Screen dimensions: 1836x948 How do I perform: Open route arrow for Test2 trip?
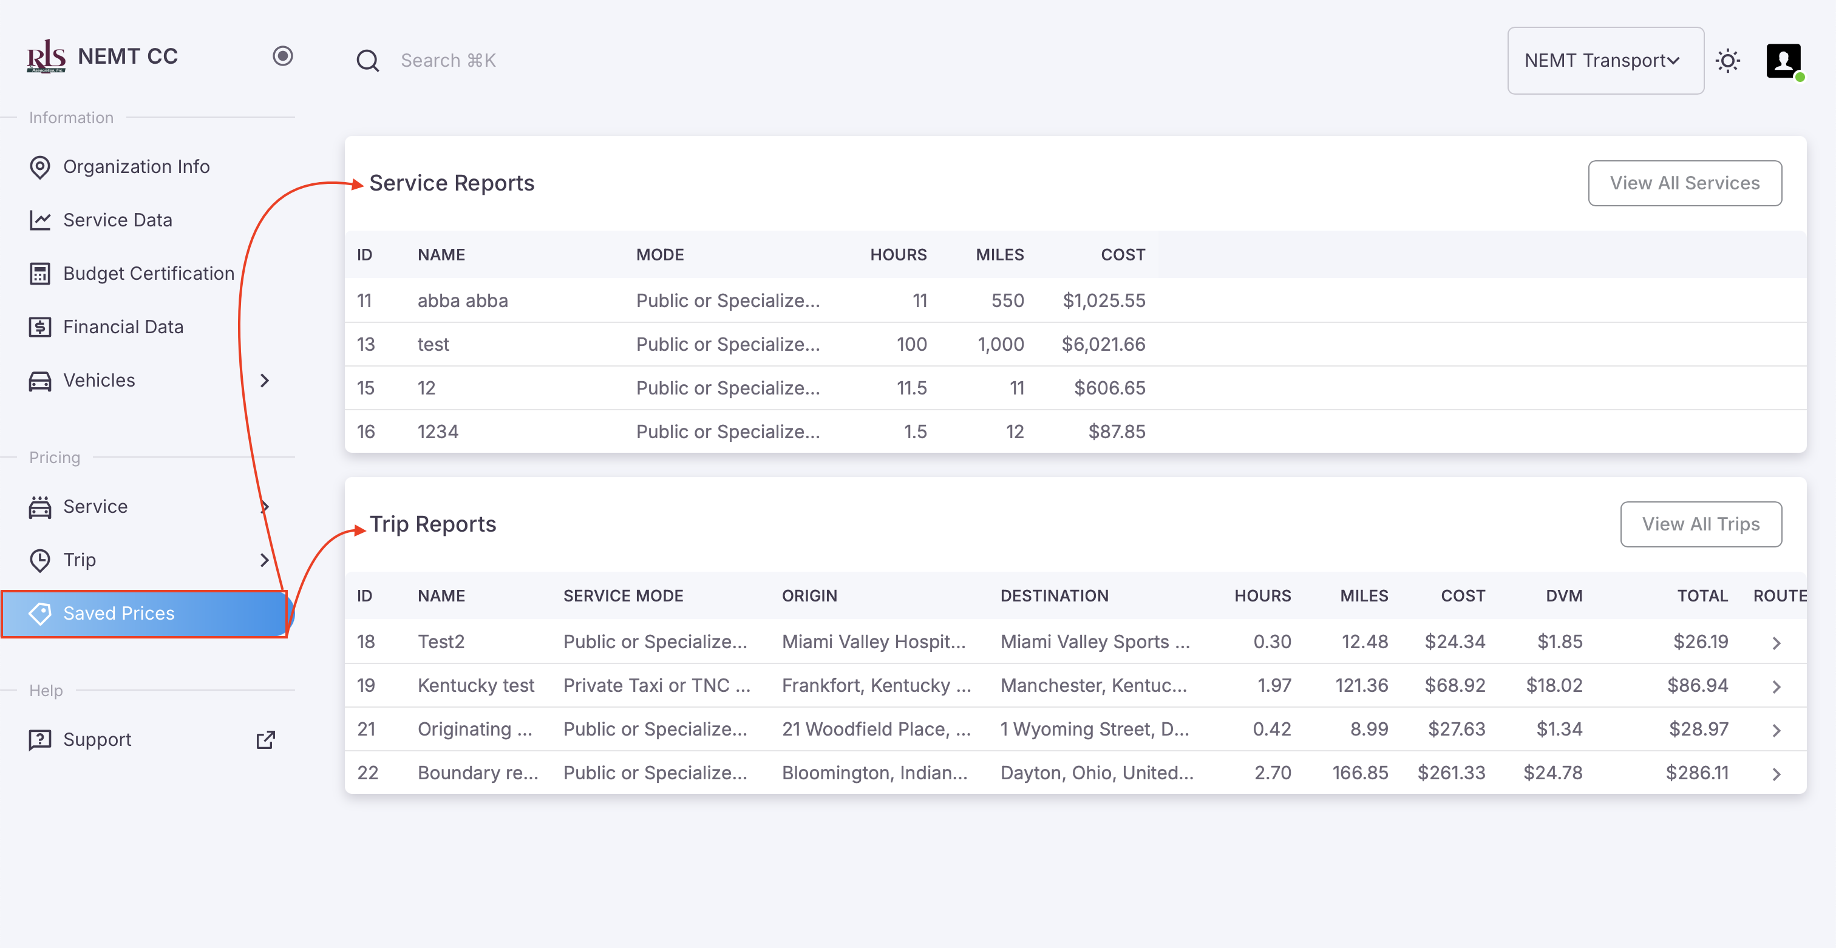[1776, 643]
